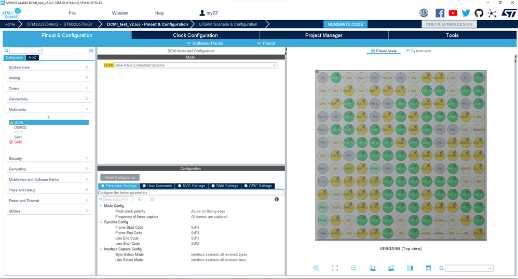Flip the chip vertically
The image size is (518, 279).
point(429,268)
